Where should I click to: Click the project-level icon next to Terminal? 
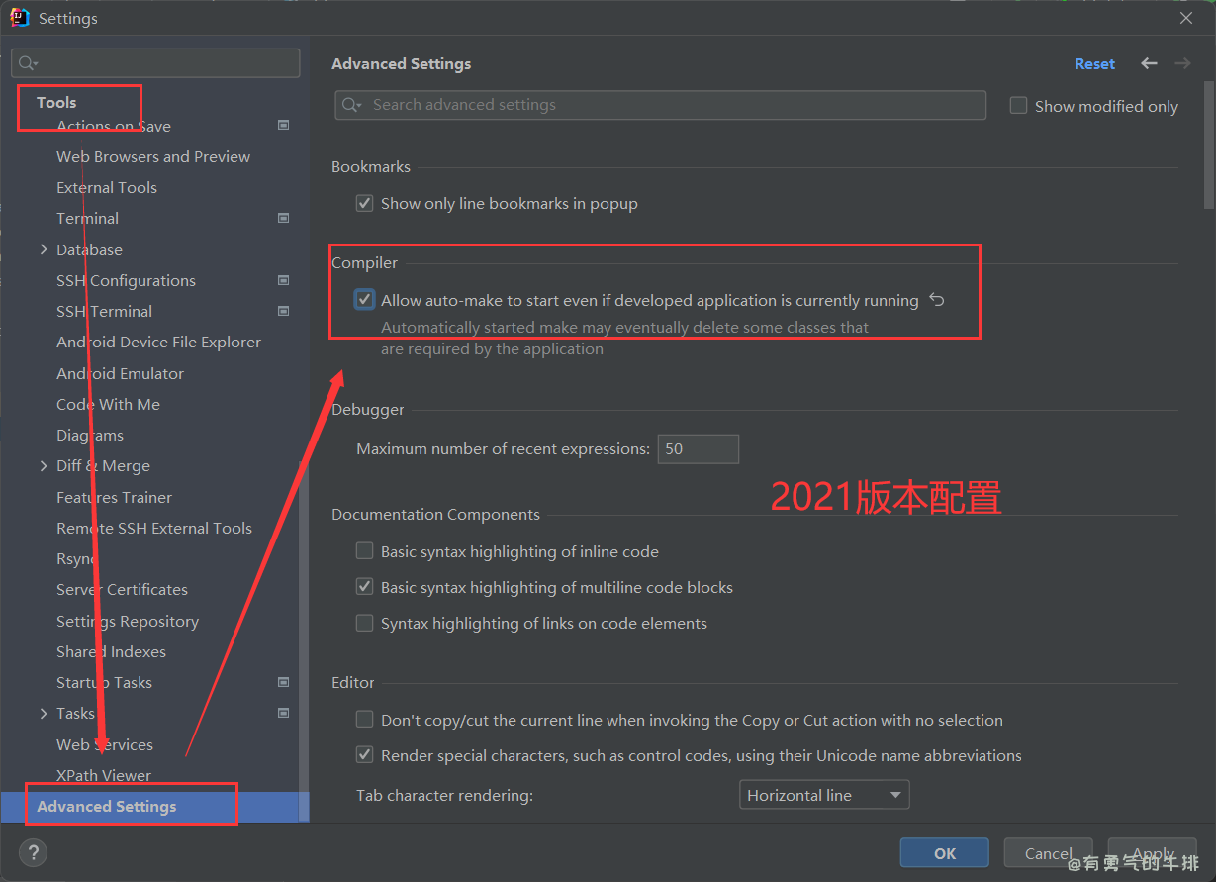point(283,218)
